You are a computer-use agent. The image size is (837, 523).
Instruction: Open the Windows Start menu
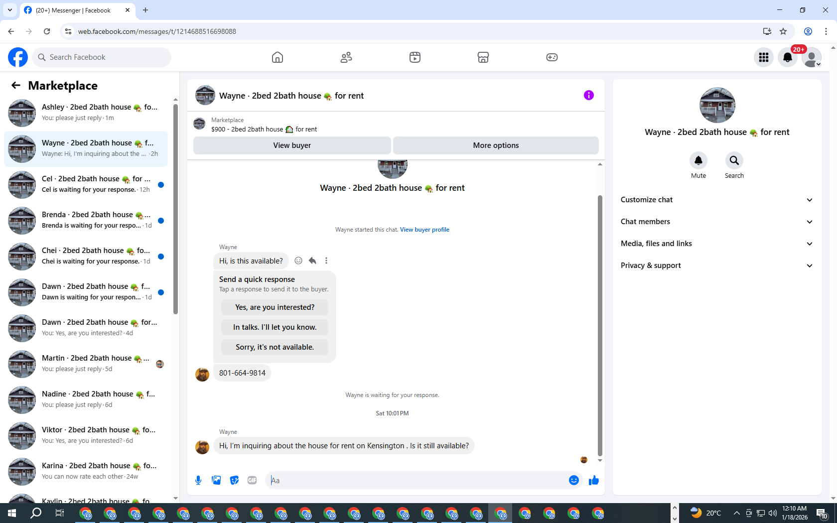pyautogui.click(x=12, y=513)
